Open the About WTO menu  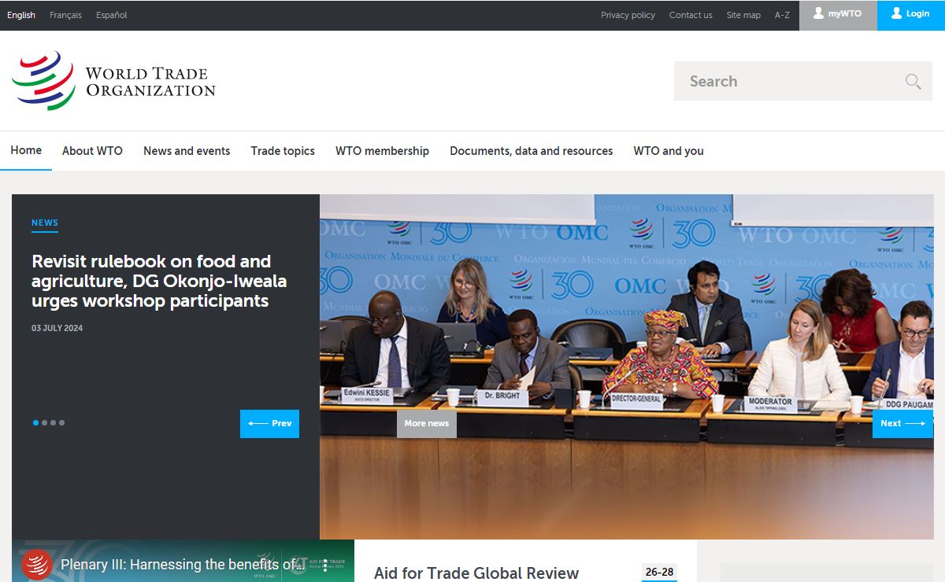92,151
